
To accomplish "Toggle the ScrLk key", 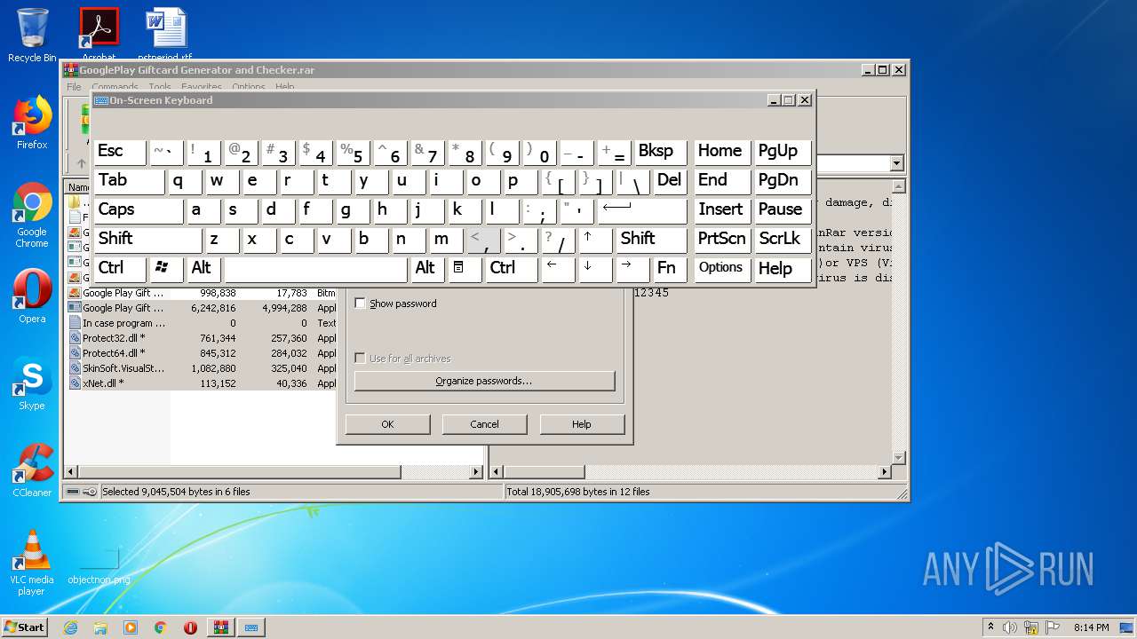I will (782, 240).
